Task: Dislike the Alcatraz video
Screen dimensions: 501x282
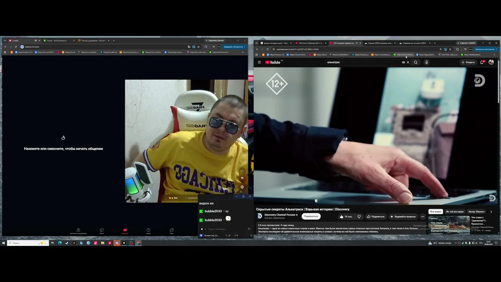Action: 359,217
